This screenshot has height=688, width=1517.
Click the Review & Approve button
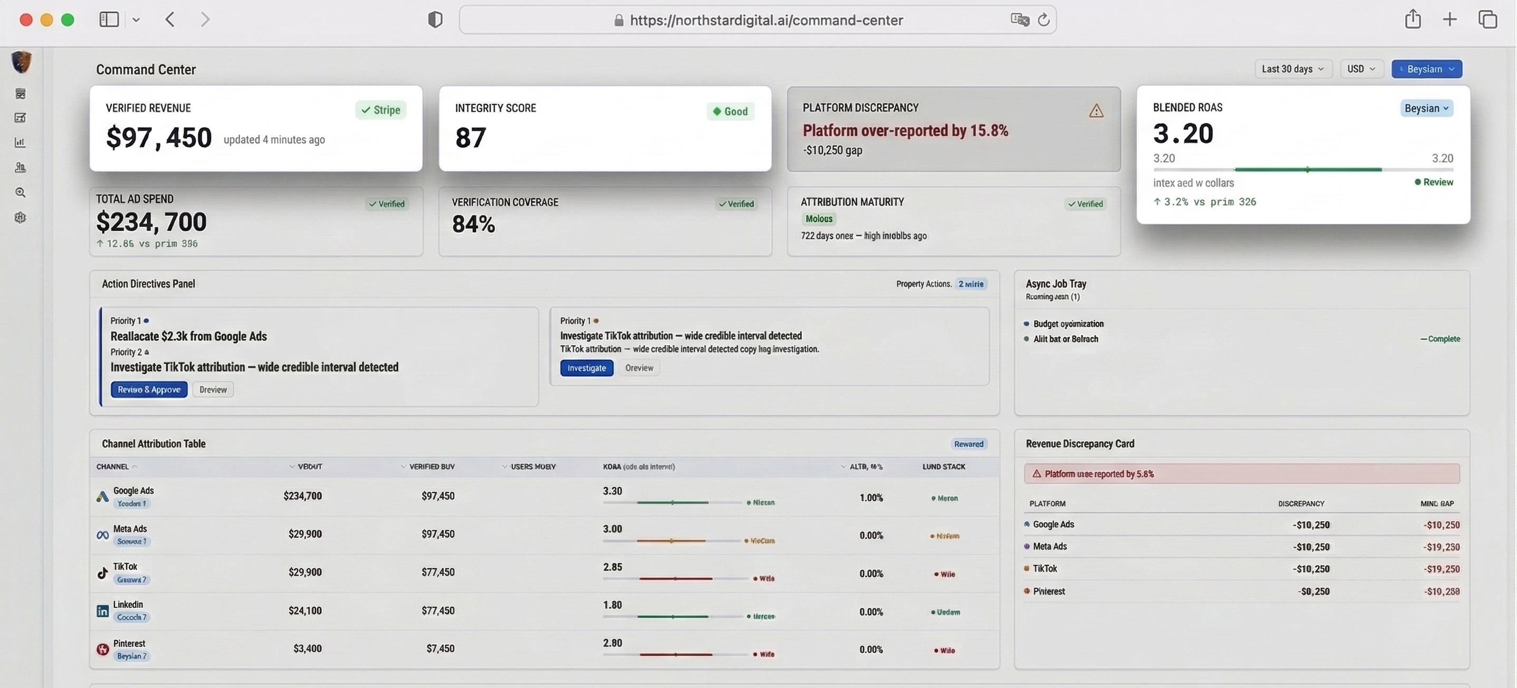point(149,389)
